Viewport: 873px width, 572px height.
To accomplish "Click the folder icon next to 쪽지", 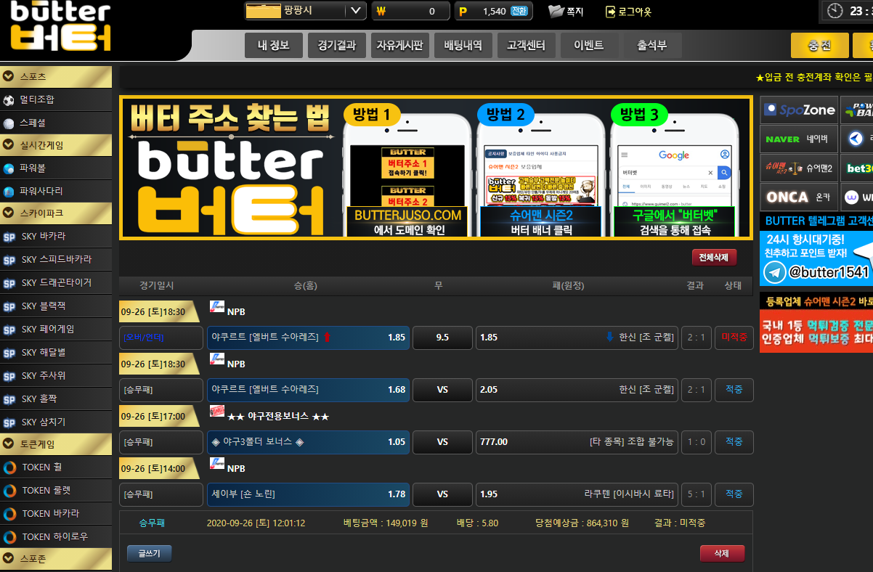I will 556,11.
